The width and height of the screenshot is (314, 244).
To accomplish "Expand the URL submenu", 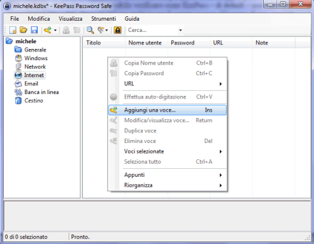I will (x=168, y=84).
